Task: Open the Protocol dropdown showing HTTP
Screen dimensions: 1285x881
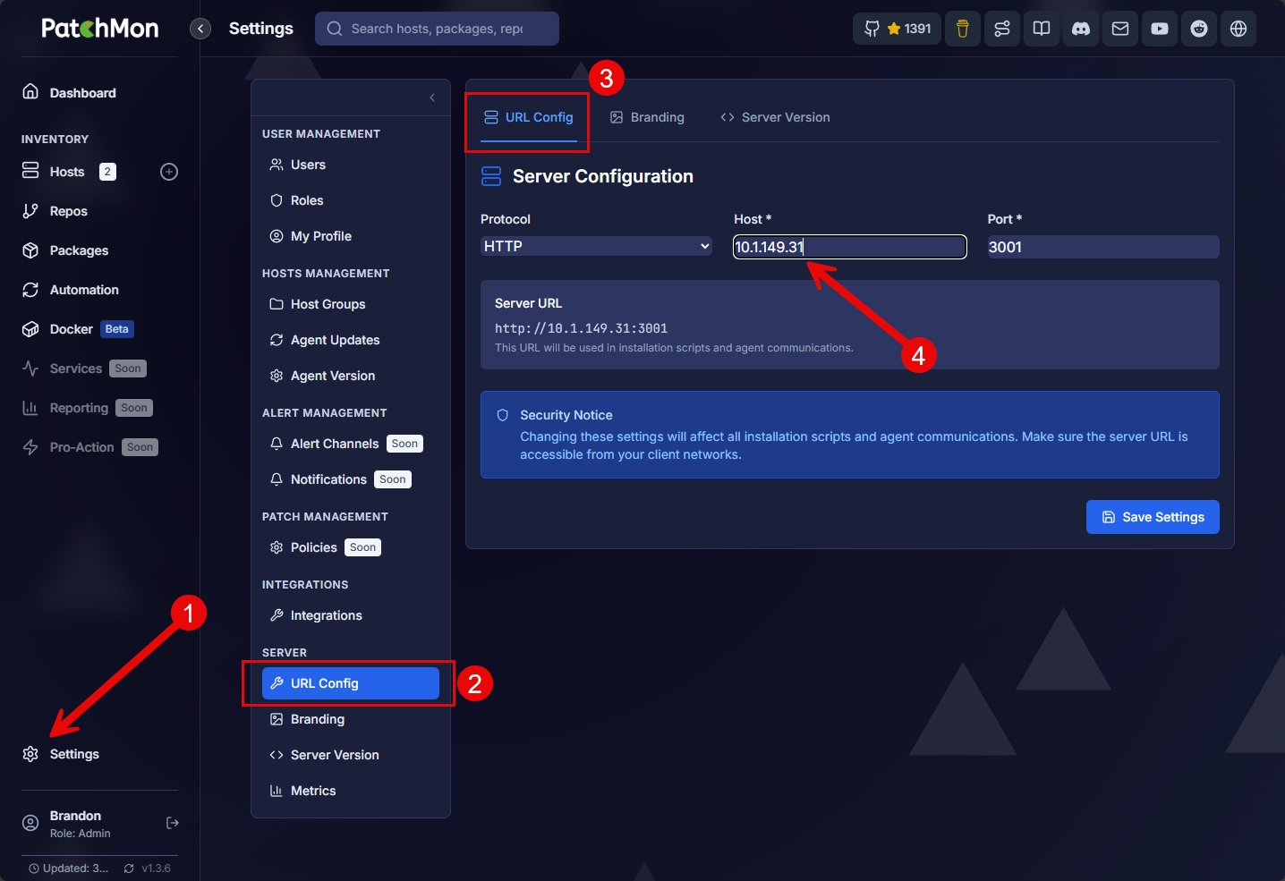Action: point(596,246)
